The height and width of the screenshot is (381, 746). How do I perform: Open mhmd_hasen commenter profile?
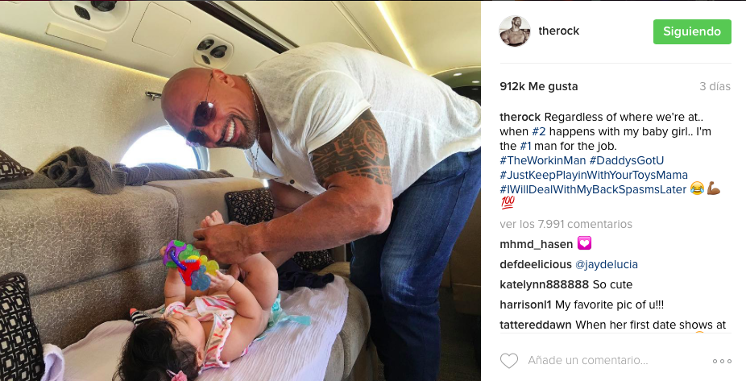click(x=537, y=245)
